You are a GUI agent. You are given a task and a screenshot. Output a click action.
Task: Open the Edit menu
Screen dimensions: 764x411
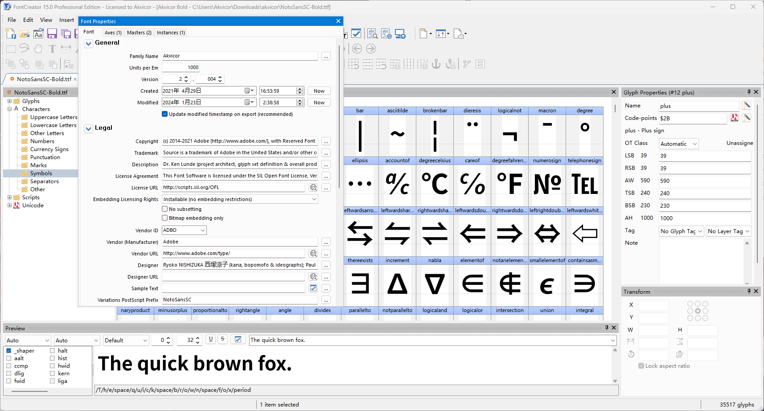[x=28, y=20]
